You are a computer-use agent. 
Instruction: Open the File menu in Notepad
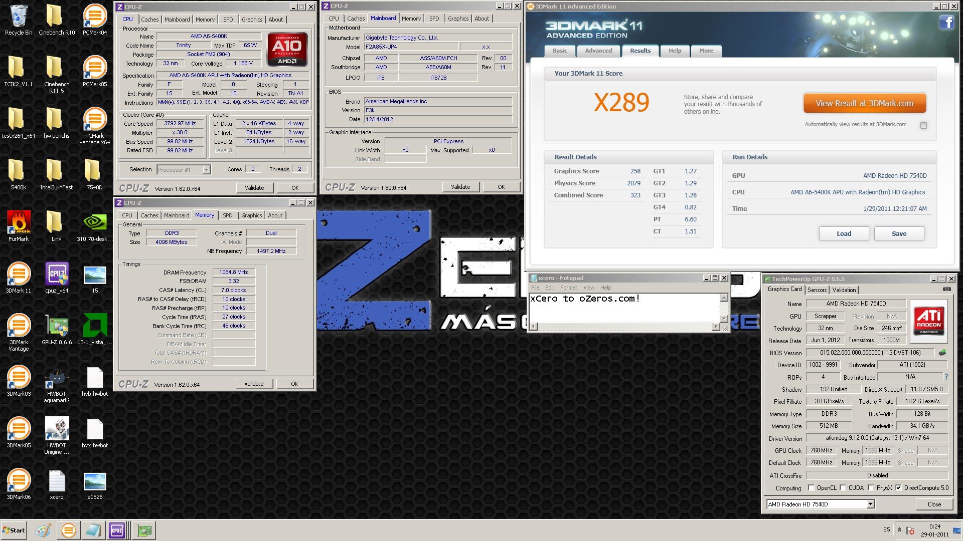[x=535, y=288]
